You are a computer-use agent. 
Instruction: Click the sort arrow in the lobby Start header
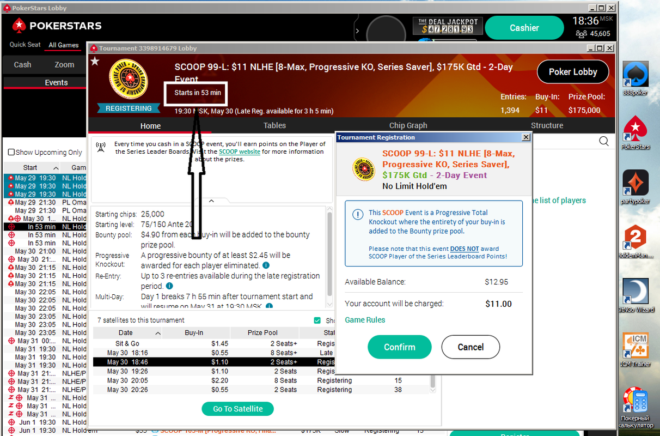pyautogui.click(x=56, y=168)
